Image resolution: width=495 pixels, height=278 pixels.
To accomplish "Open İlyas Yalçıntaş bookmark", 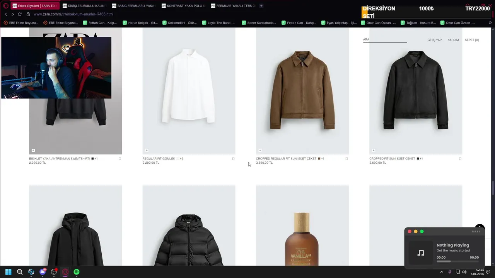I will click(x=339, y=23).
